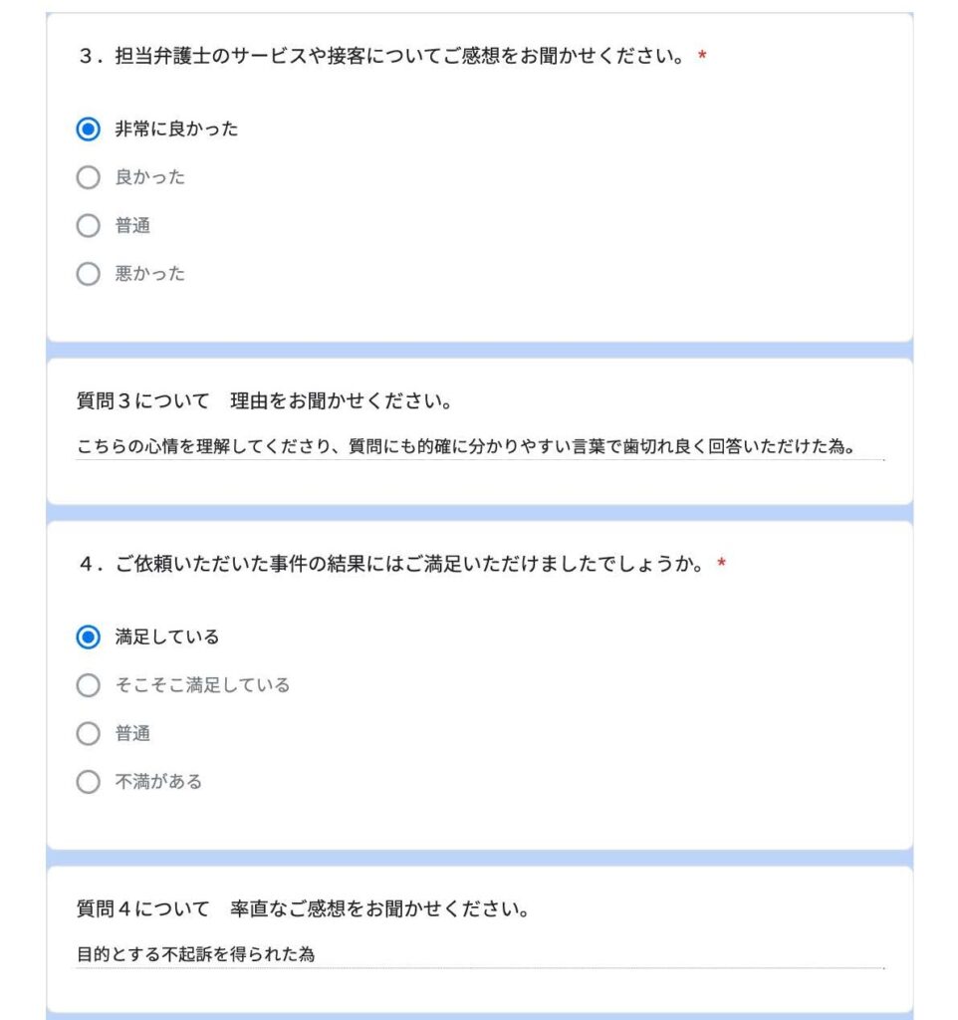The image size is (958, 1020).
Task: Click the '質問3について 理由をお聞かせください' heading
Action: 266,402
